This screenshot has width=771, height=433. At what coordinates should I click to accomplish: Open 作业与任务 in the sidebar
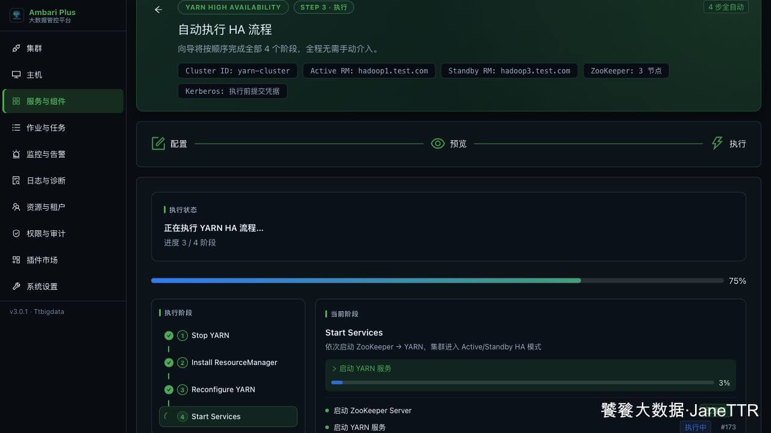63,127
